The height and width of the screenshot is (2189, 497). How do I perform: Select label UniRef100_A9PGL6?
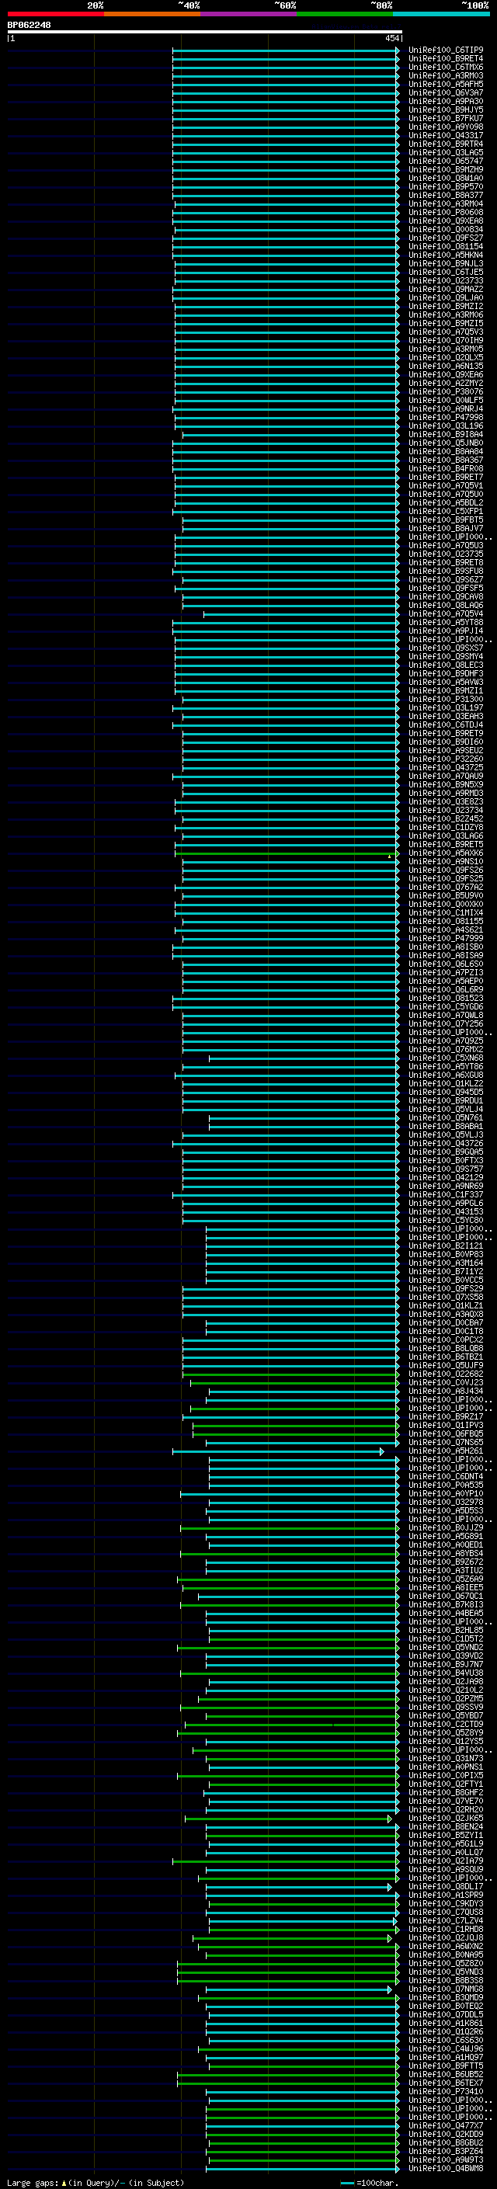[446, 1204]
